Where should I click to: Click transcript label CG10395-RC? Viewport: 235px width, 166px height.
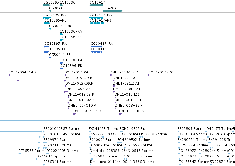tap(56, 20)
